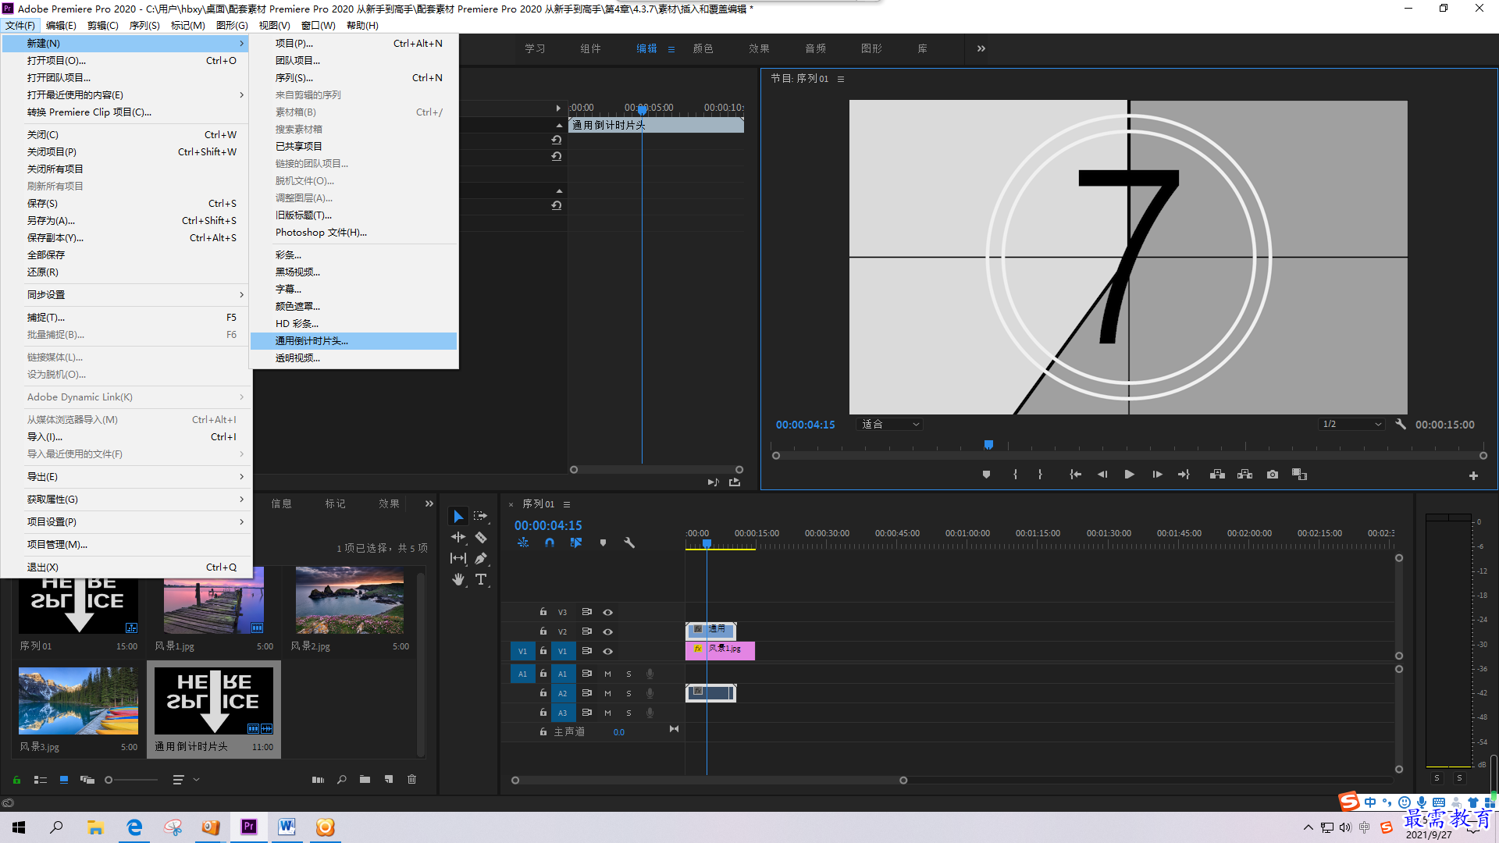Click the Export Frame camera icon

tap(1273, 475)
